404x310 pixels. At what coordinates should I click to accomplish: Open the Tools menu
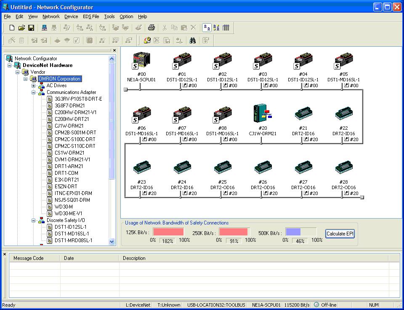click(109, 16)
